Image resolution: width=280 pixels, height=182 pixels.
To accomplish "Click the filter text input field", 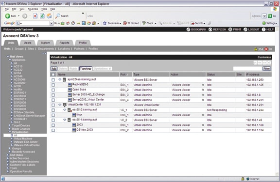I will [247, 69].
